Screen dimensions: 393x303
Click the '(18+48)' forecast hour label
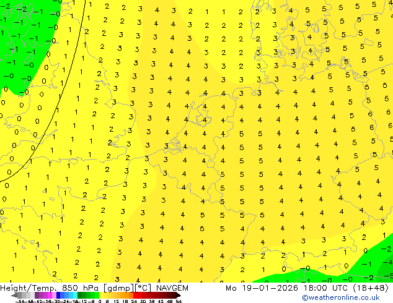[x=371, y=288]
